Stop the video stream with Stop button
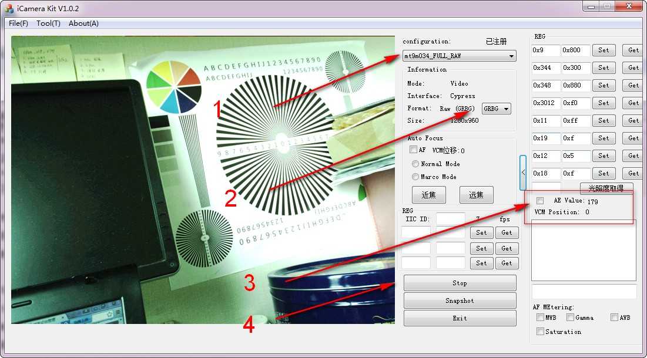This screenshot has height=358, width=647. (460, 283)
